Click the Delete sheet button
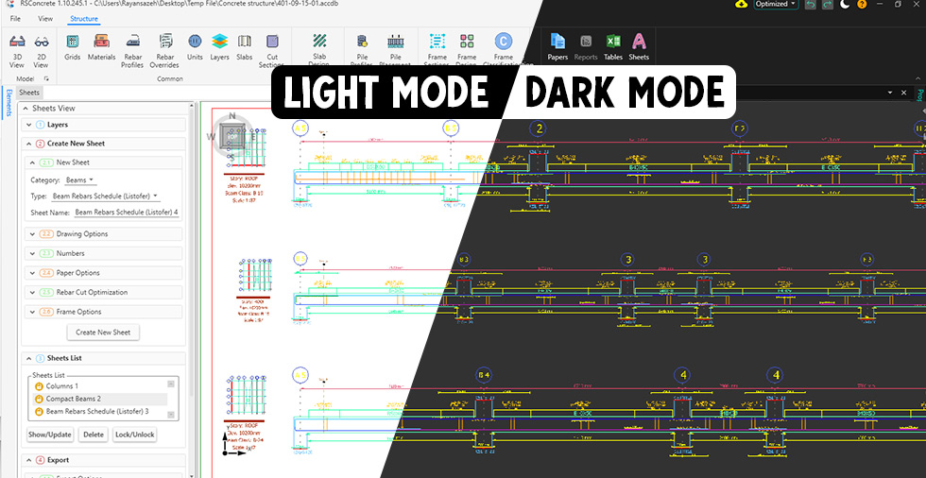 click(x=94, y=435)
